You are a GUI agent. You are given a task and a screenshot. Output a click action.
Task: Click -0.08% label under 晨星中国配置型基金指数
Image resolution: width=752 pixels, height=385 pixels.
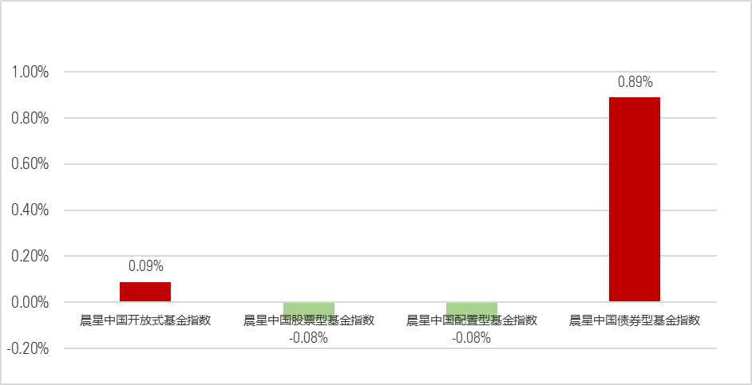472,337
